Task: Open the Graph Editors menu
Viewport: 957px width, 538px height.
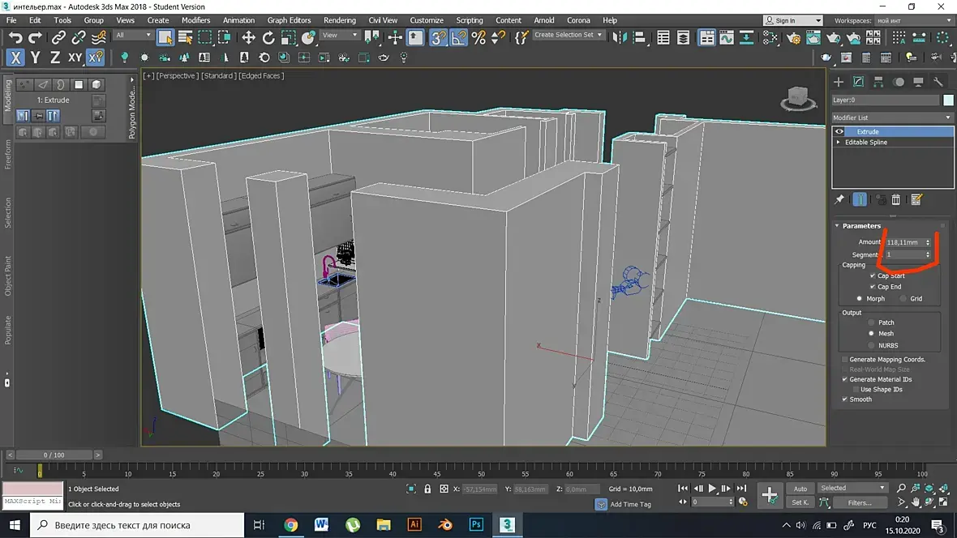Action: click(289, 20)
